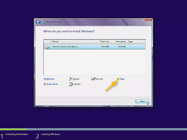This screenshot has height=140, width=187.
Task: Close the Windows Setup dialog
Action: 148,20
